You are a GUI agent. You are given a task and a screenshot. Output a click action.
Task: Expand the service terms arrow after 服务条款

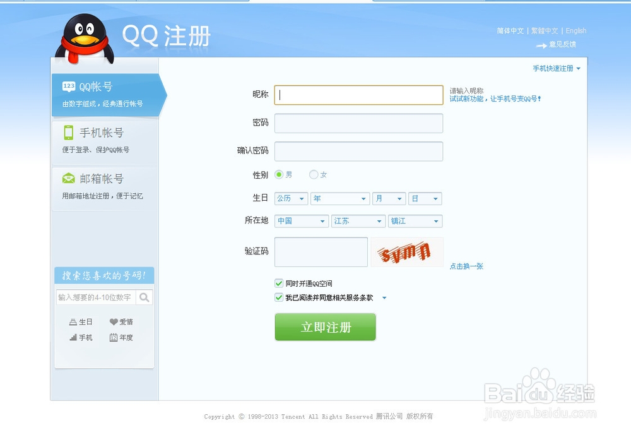point(384,298)
